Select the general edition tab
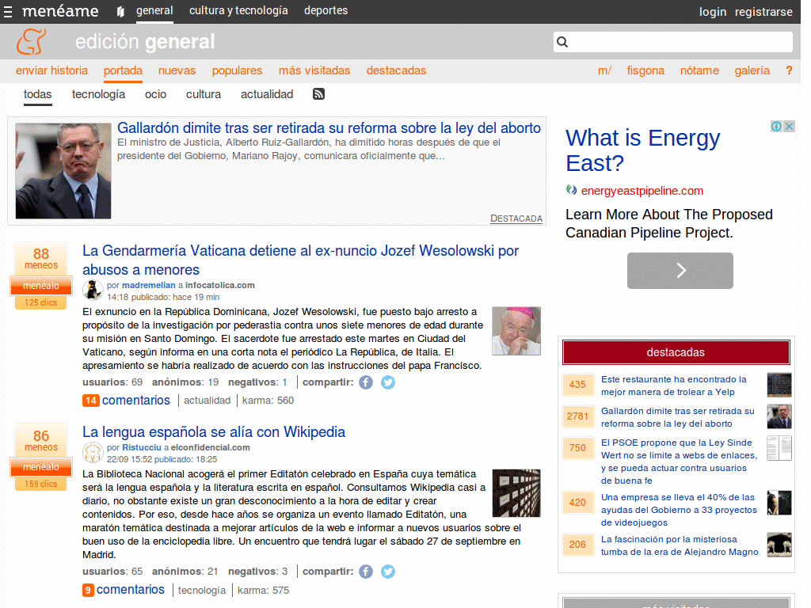This screenshot has width=811, height=608. [154, 11]
